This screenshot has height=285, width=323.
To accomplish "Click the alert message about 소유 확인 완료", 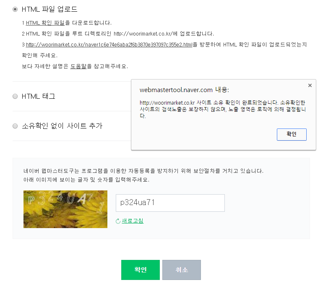I will pyautogui.click(x=222, y=109).
